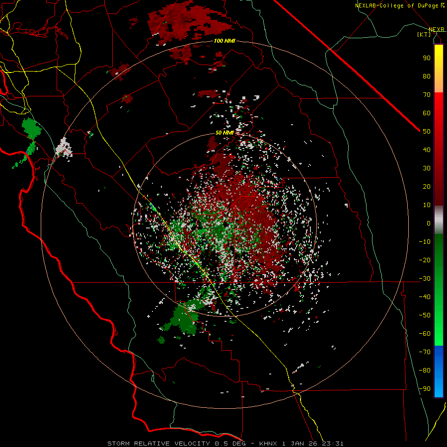Click the -10 value on the velocity scale
Viewport: 447px width, 447px height.
tap(425, 242)
